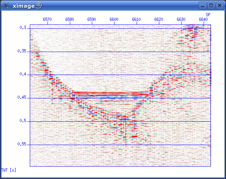The image size is (226, 179).
Task: Click the 6570 shot point axis label
Action: [x=47, y=19]
